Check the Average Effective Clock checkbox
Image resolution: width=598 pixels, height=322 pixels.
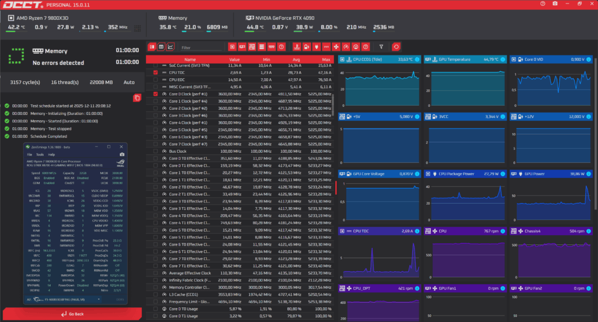pyautogui.click(x=155, y=273)
